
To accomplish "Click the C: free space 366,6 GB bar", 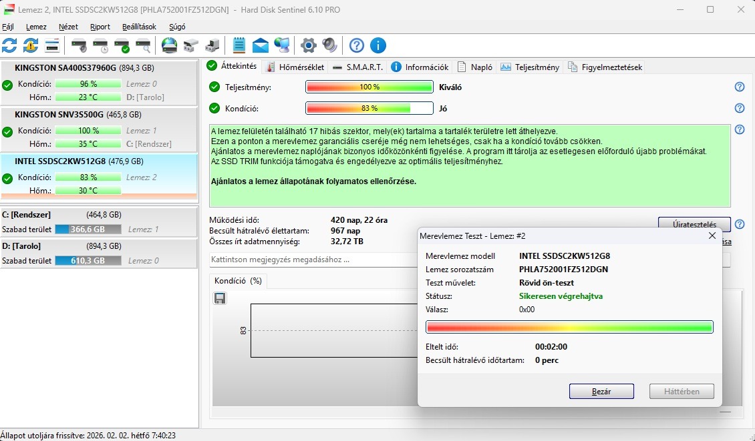I will tap(88, 230).
